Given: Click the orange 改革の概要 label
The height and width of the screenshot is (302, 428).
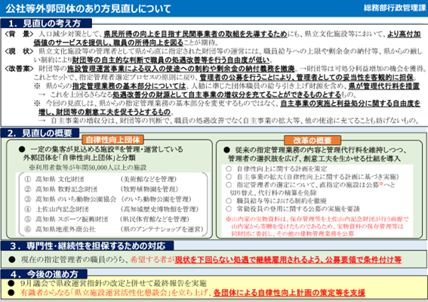Looking at the screenshot, I should (313, 140).
